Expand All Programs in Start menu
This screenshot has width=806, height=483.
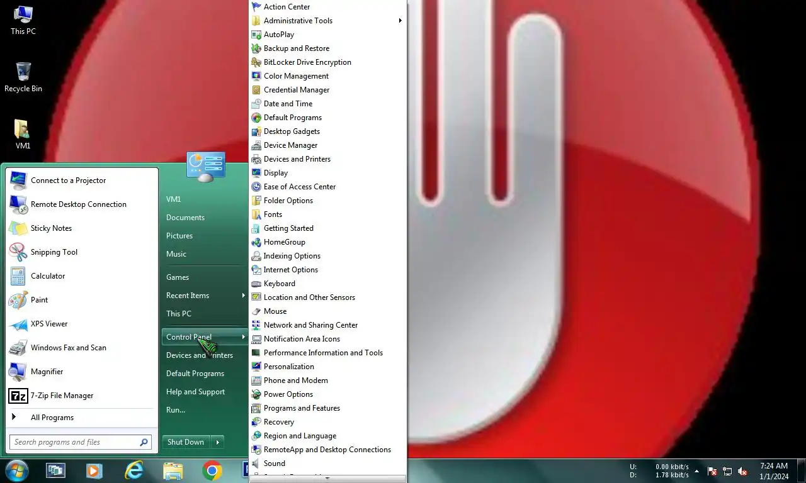81,418
